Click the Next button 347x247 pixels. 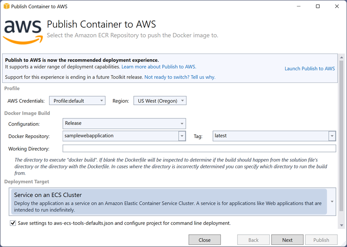[x=287, y=240]
